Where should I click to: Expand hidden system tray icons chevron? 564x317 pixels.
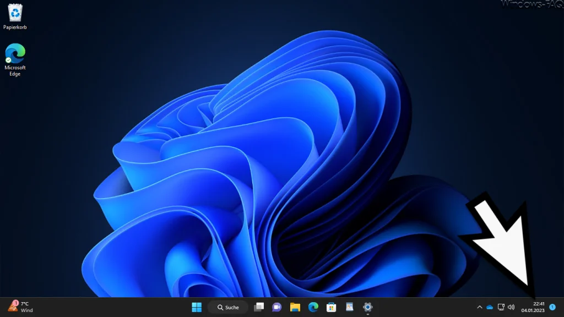(480, 307)
